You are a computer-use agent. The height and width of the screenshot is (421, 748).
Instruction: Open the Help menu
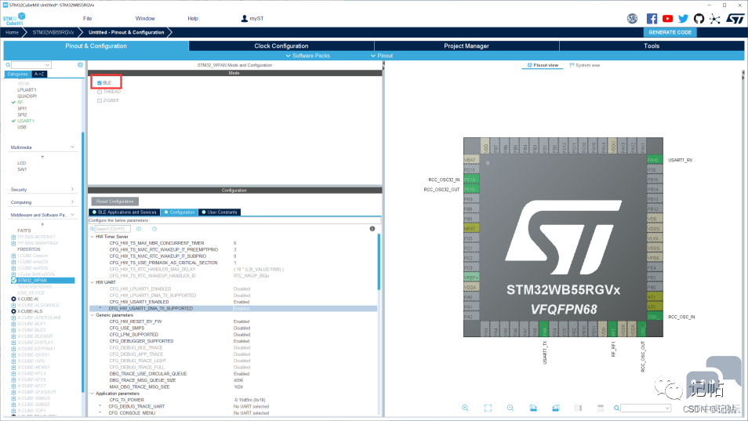pyautogui.click(x=193, y=19)
